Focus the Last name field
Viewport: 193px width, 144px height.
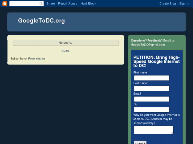tap(152, 89)
